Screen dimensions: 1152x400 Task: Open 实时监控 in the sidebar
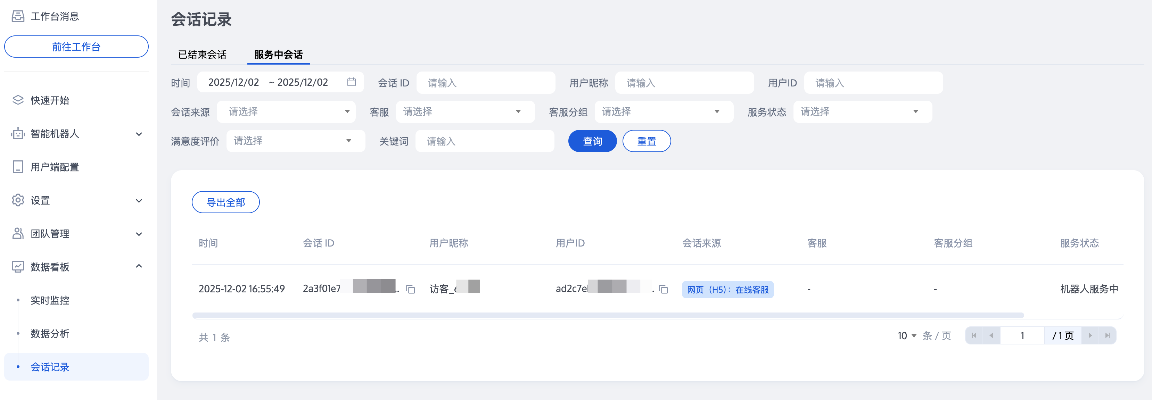pyautogui.click(x=50, y=300)
